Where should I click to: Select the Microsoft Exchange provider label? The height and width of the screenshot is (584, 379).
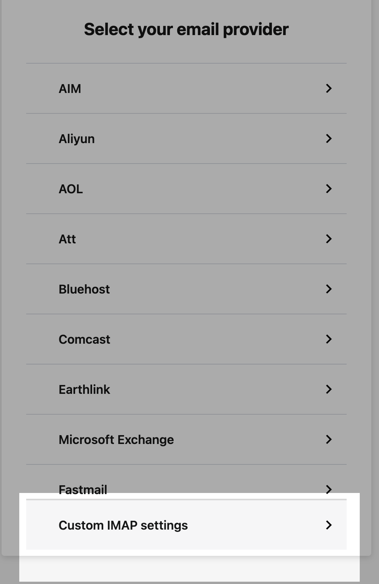[x=116, y=440]
